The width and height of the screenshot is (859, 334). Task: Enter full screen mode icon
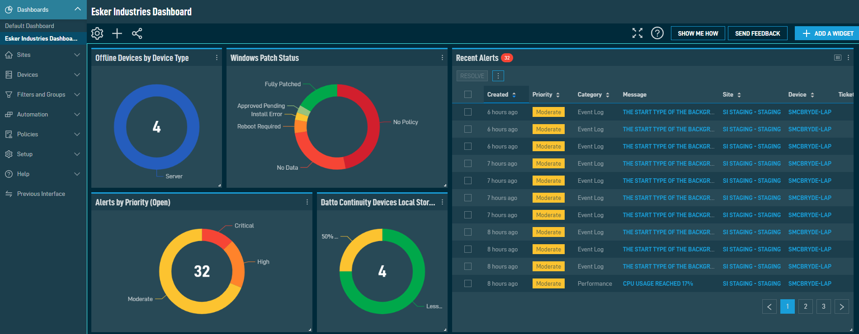click(x=637, y=33)
